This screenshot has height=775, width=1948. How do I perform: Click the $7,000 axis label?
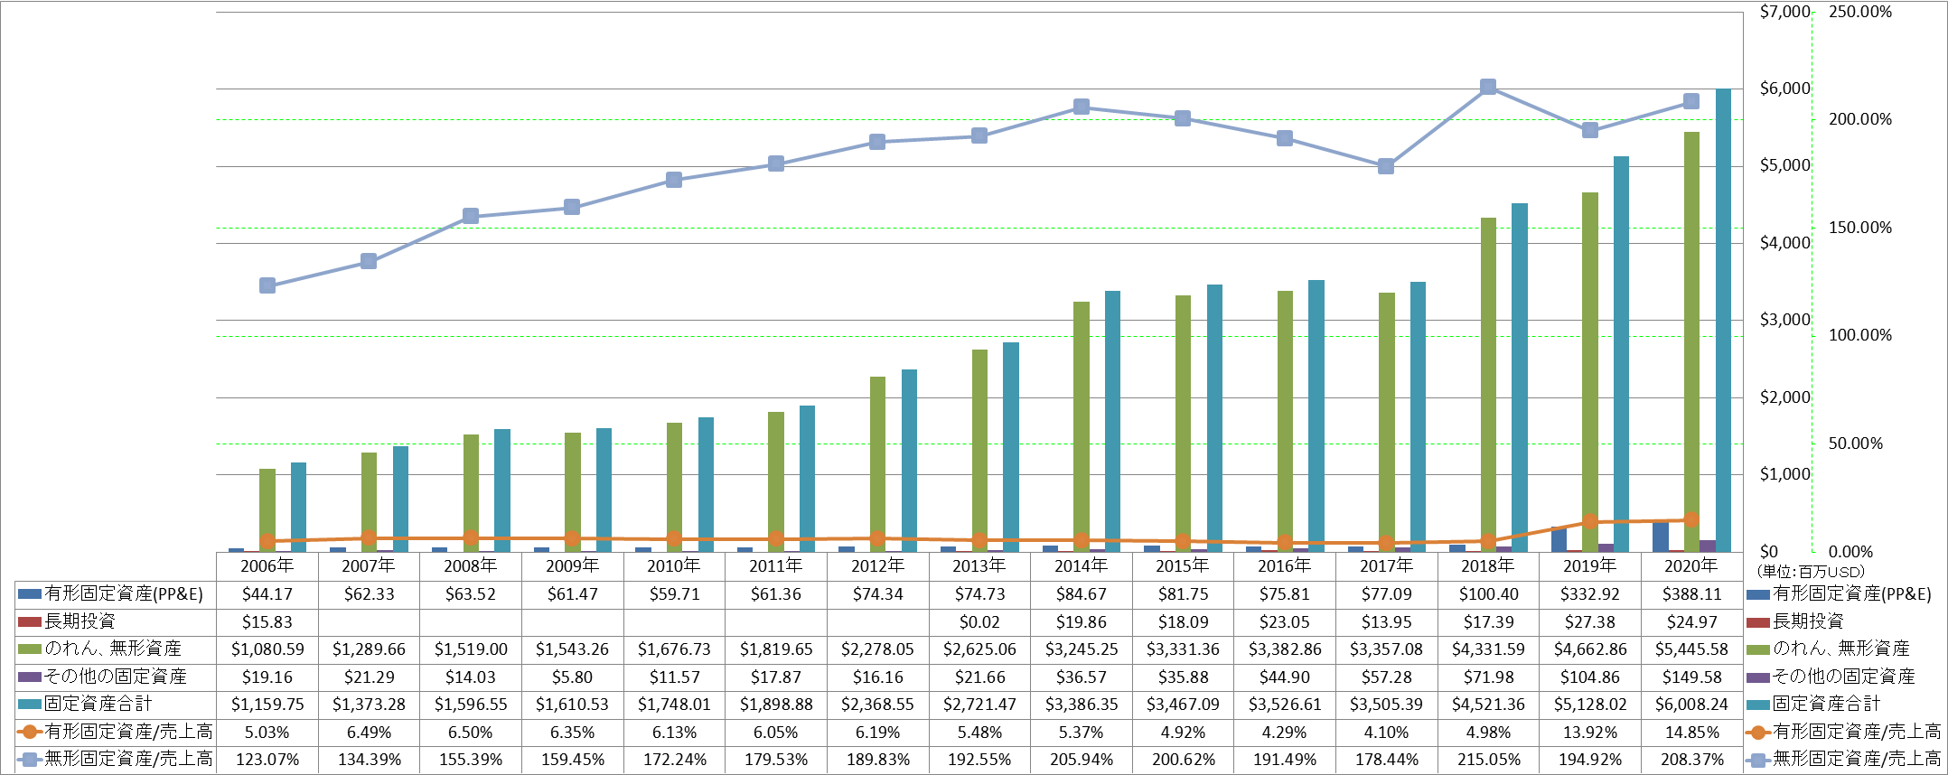[x=1784, y=12]
